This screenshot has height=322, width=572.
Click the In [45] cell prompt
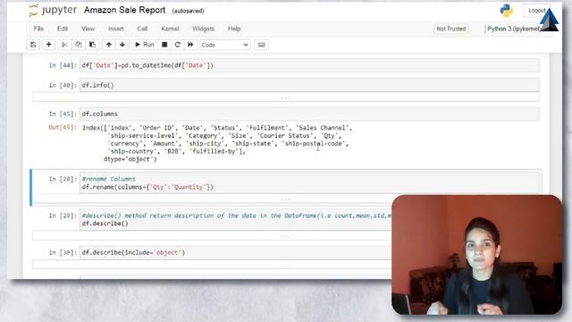click(63, 114)
